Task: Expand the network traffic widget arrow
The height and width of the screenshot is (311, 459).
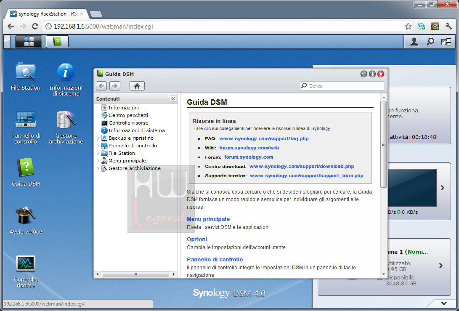Action: (x=442, y=188)
